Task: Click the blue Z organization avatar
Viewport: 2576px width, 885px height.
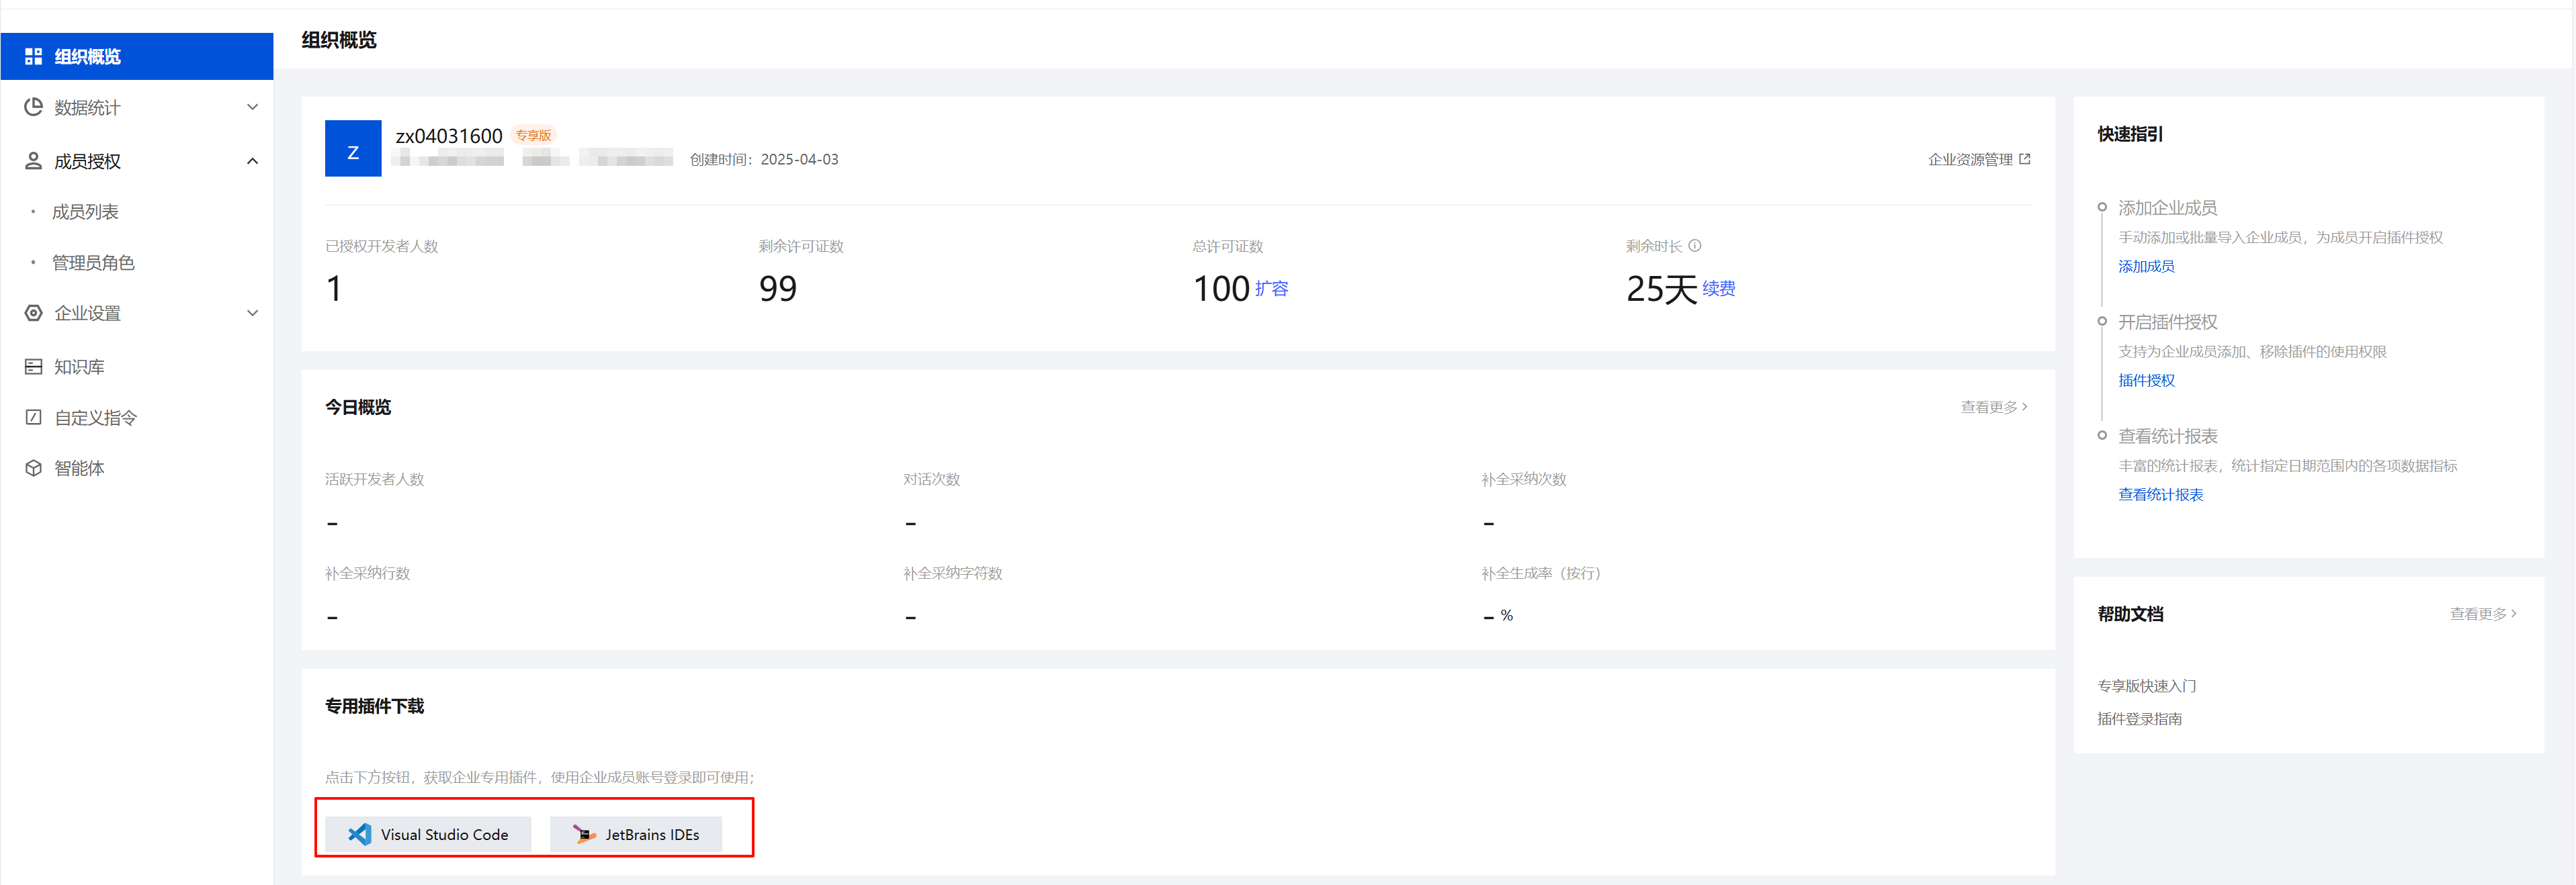Action: [x=352, y=149]
